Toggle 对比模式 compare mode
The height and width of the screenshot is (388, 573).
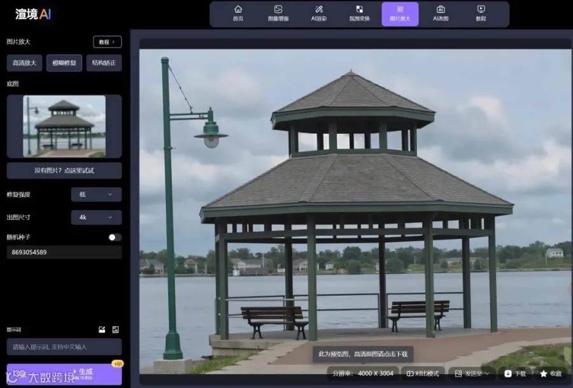coord(423,373)
